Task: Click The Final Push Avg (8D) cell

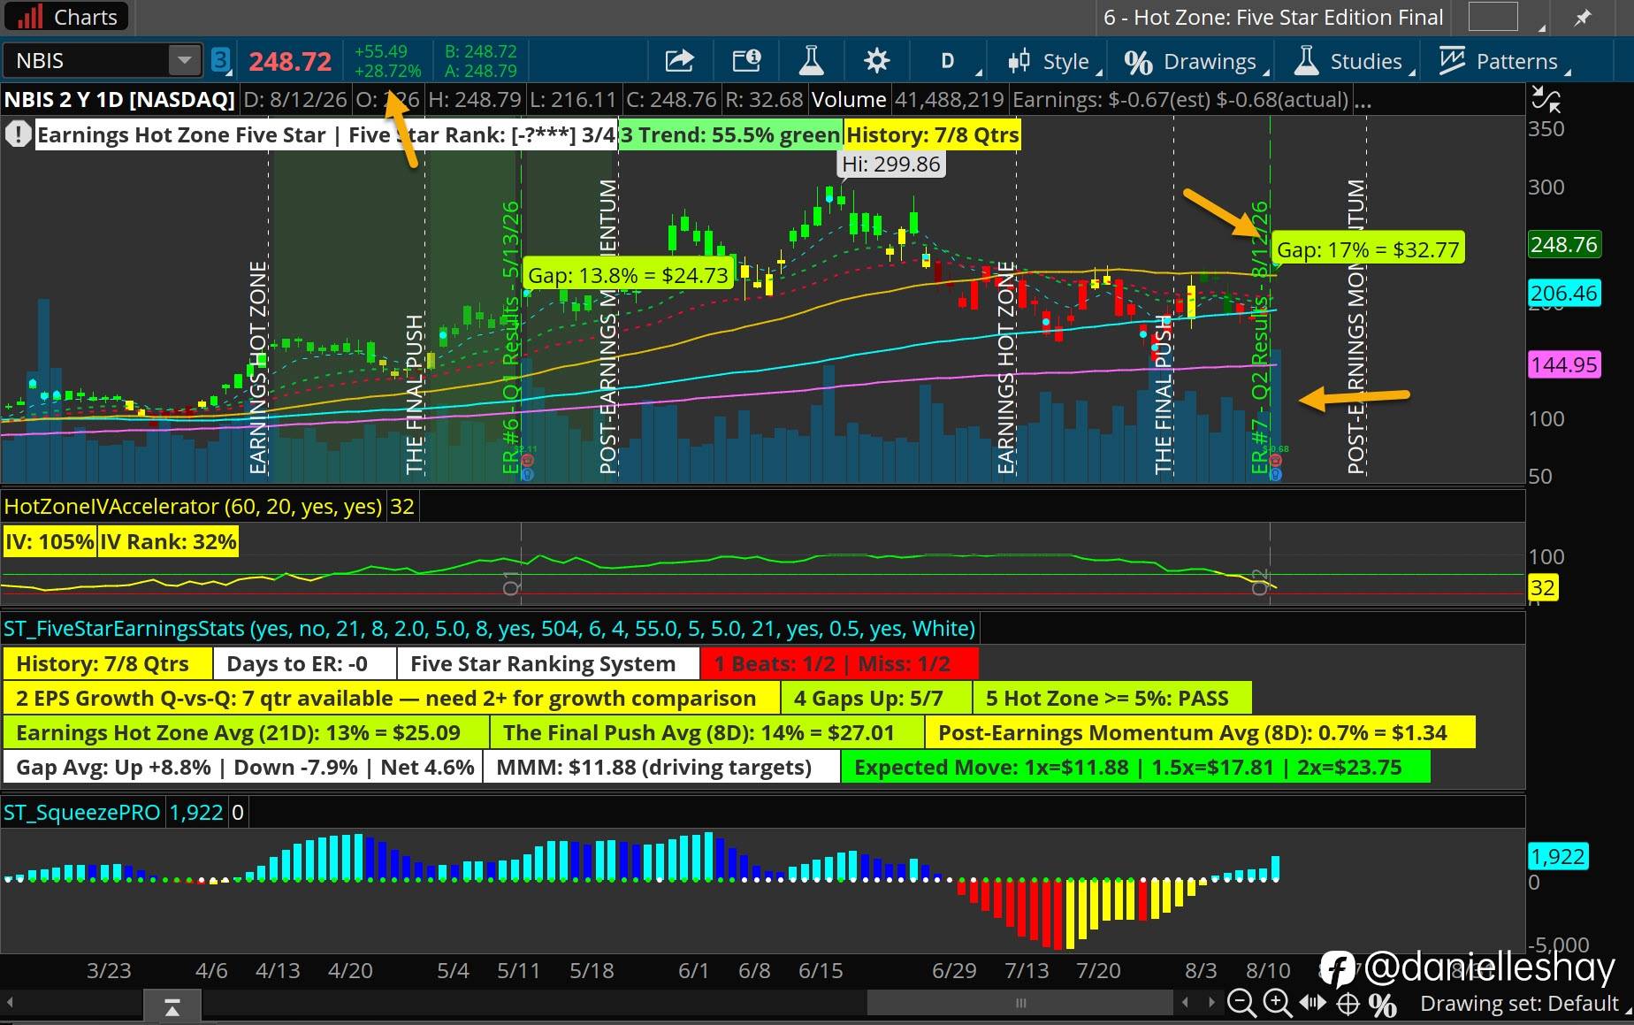Action: 707,732
